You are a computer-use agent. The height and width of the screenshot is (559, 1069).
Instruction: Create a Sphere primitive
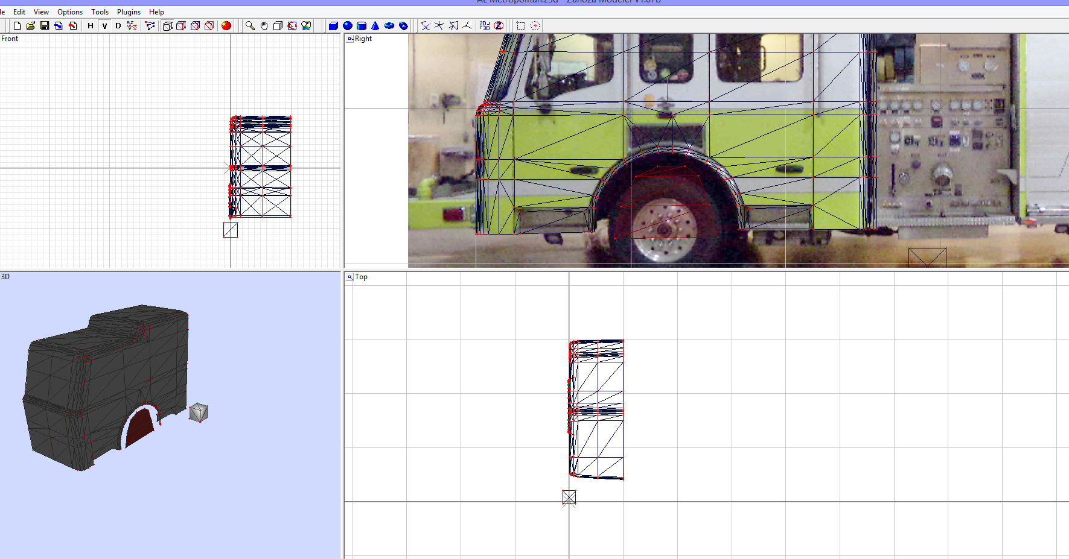(x=347, y=26)
